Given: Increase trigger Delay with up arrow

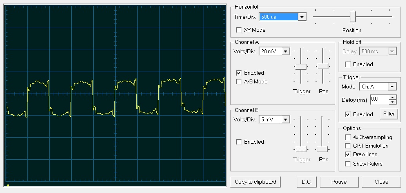Looking at the screenshot, I should point(393,97).
